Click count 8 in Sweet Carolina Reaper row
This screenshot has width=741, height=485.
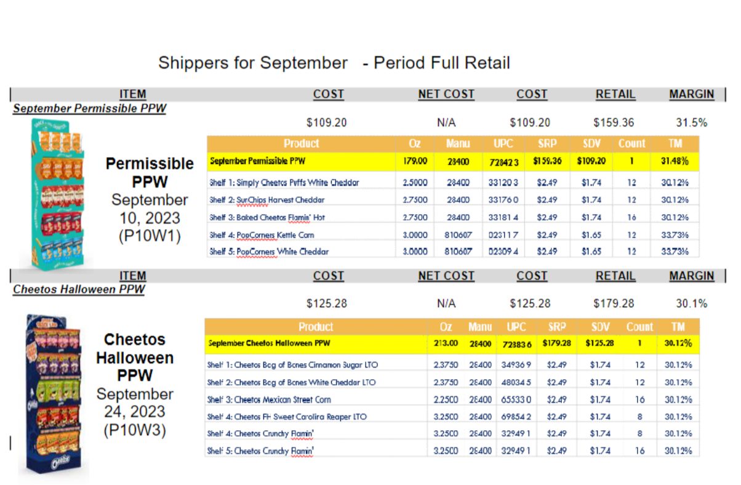[639, 417]
